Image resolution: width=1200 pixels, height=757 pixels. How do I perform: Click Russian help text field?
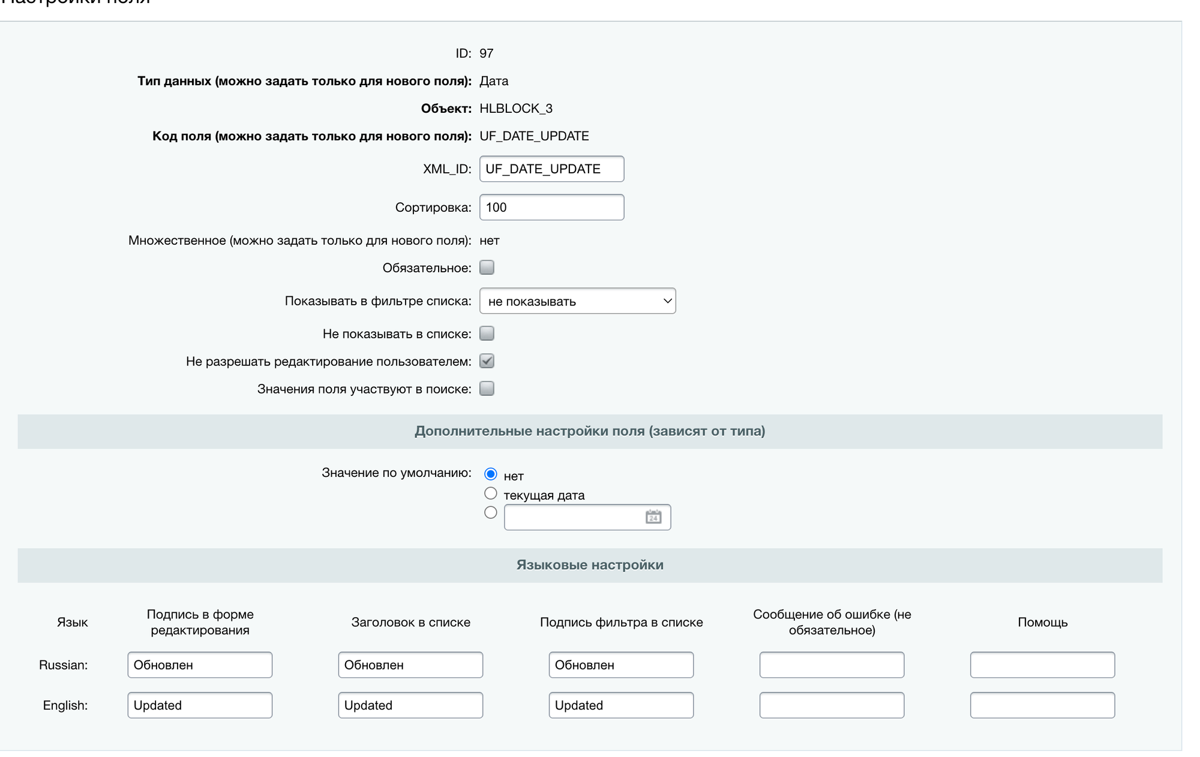tap(1042, 665)
